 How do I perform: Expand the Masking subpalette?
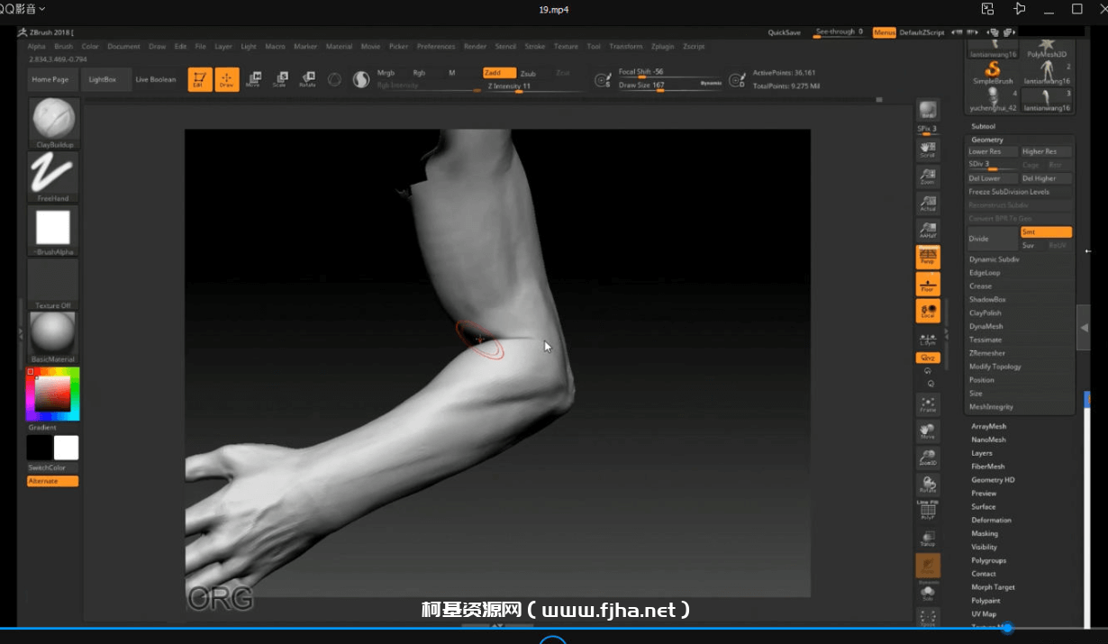click(985, 533)
